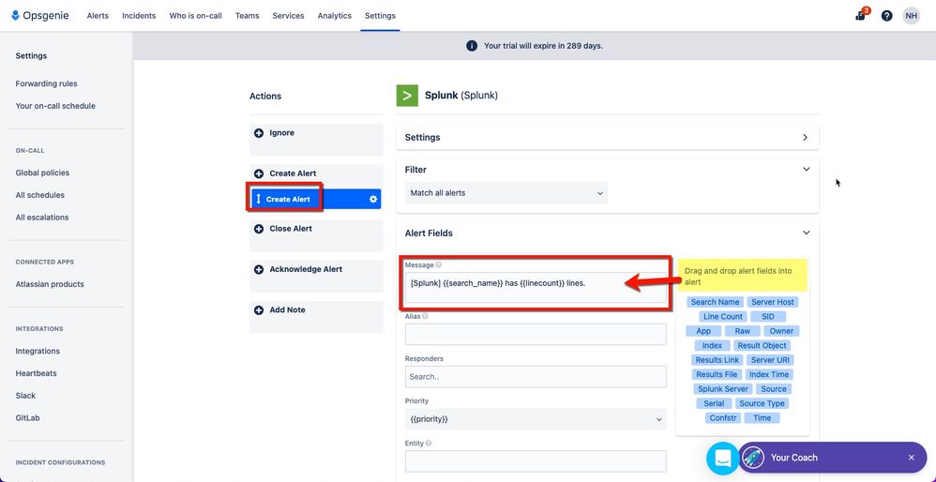Select the Server URI field tag
Screen dimensions: 936x482
click(x=771, y=360)
